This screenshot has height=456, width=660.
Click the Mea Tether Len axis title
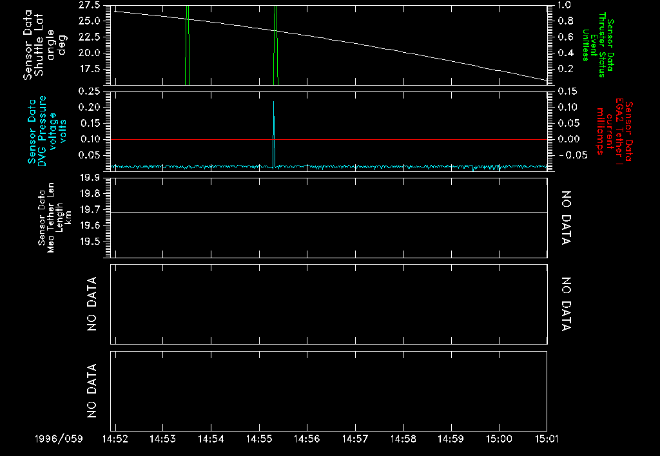click(54, 217)
